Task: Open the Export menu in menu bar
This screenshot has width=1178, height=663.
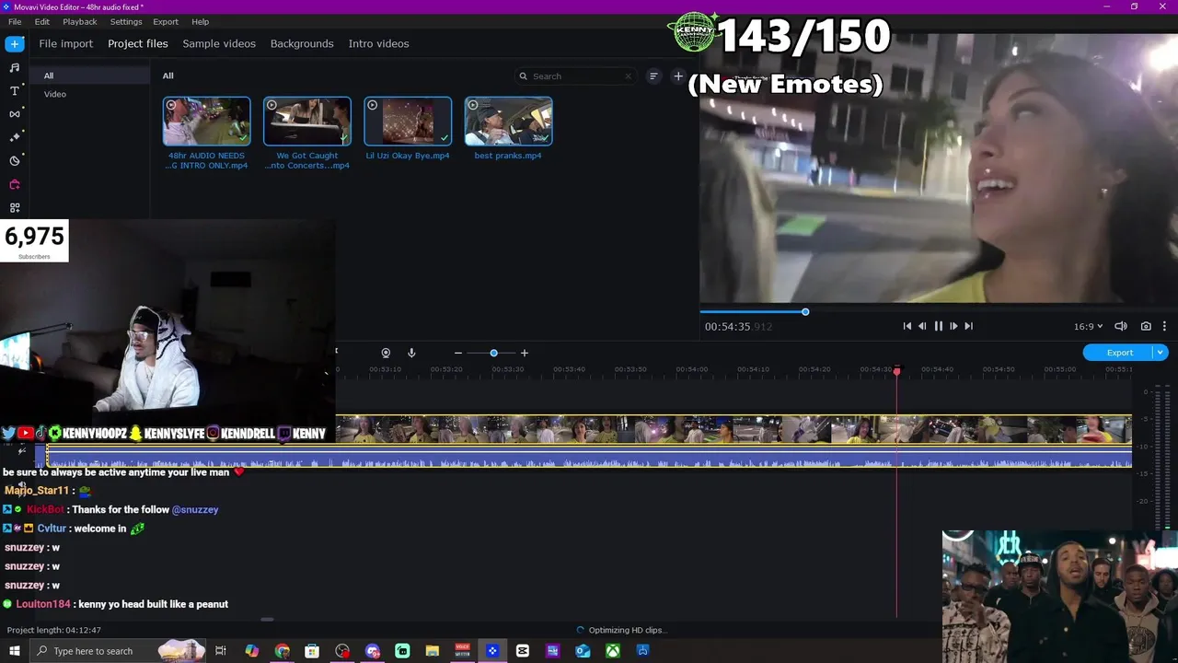Action: (166, 21)
